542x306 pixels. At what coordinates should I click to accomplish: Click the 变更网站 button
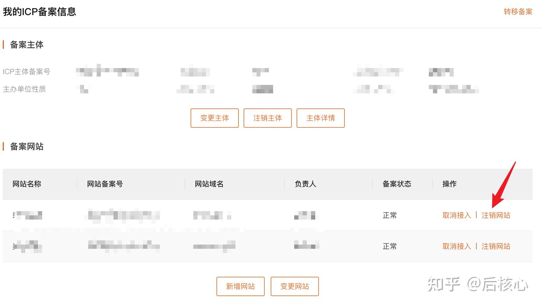[x=294, y=286]
